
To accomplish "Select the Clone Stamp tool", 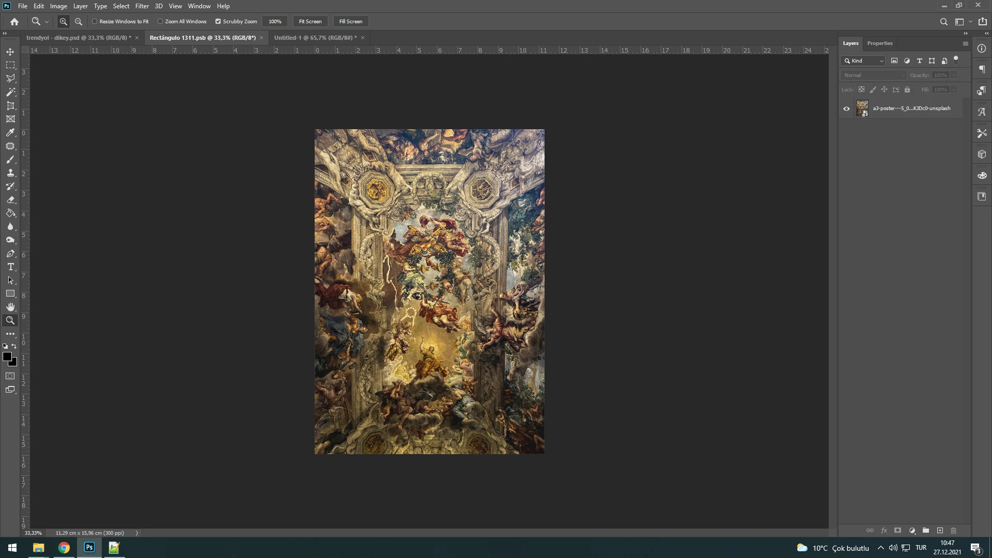I will point(10,173).
